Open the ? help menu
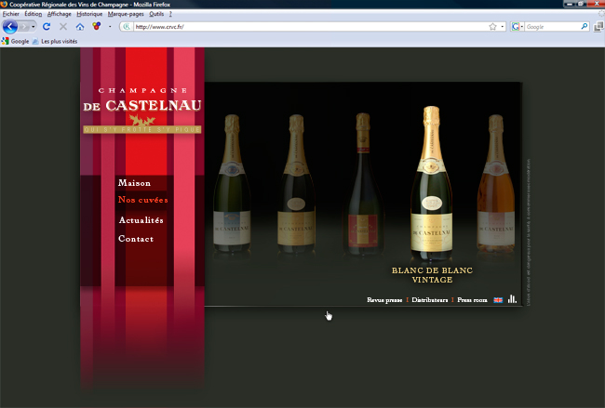This screenshot has height=408, width=605. (170, 14)
